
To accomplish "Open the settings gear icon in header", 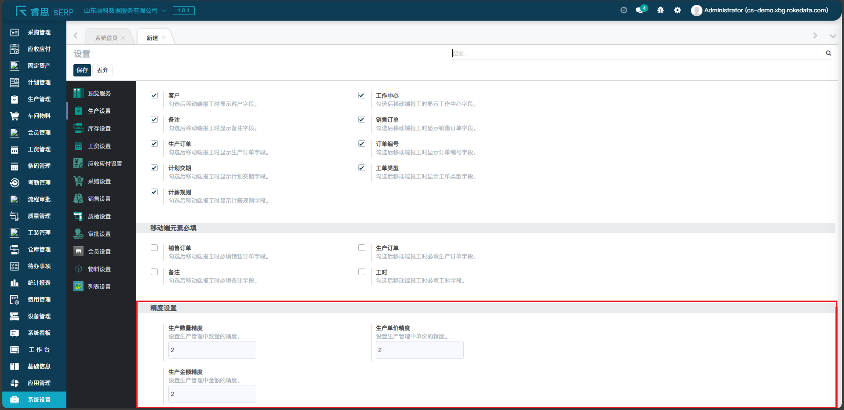I will click(x=677, y=10).
